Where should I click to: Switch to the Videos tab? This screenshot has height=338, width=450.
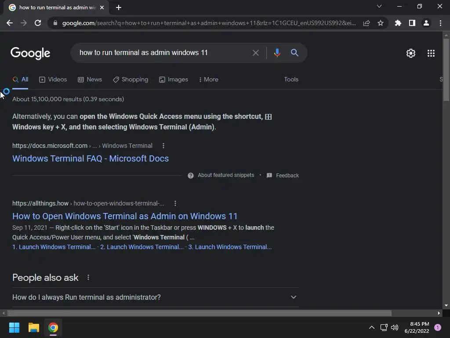click(53, 80)
